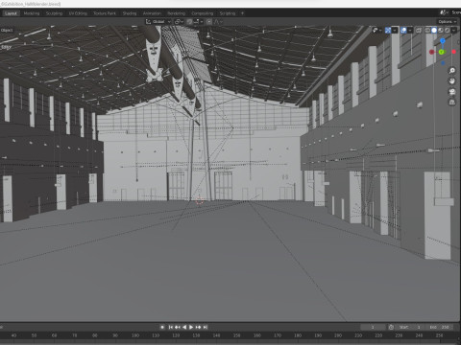The height and width of the screenshot is (345, 461).
Task: Click the bright red X axis handle
Action: [x=453, y=52]
